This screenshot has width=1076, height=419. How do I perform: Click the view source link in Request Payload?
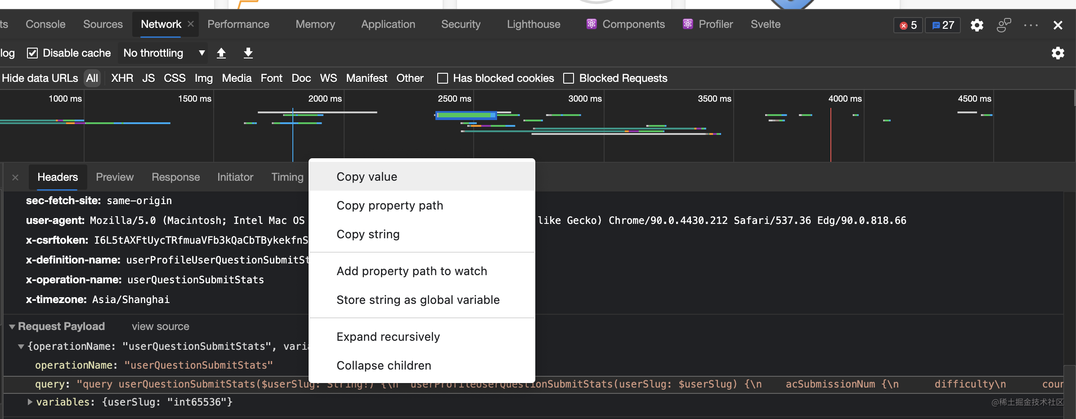160,326
